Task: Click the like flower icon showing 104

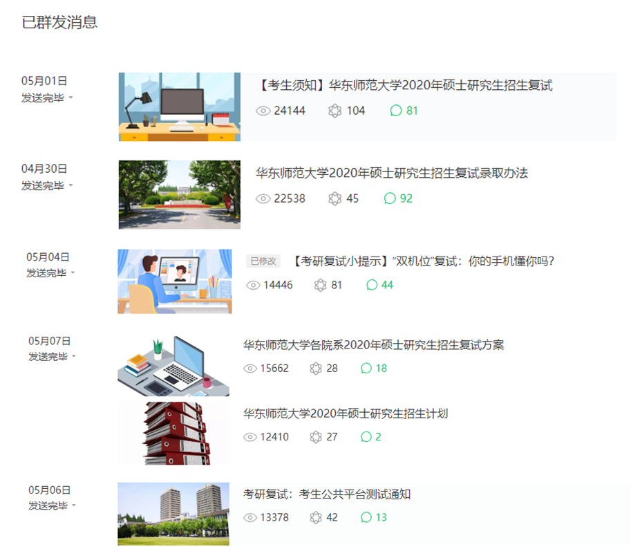Action: point(335,111)
